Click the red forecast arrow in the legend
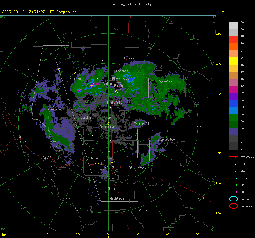Screen dimensions: 255x238 [x=233, y=156]
